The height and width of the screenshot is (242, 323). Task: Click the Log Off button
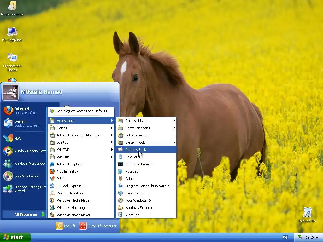(66, 226)
